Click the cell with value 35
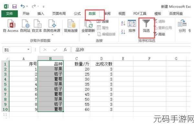 click(x=77, y=84)
